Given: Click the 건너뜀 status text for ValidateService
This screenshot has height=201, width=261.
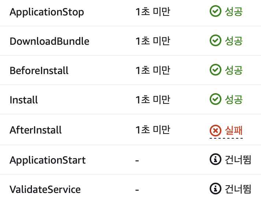Looking at the screenshot, I should (x=238, y=189).
